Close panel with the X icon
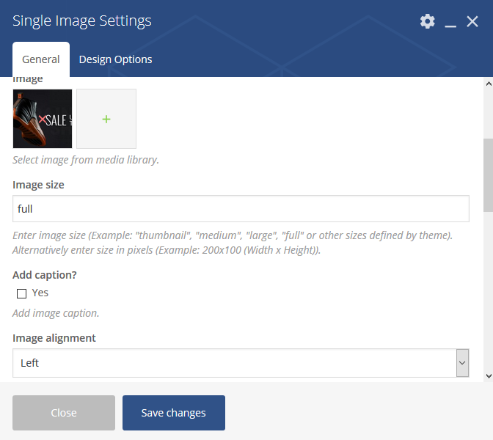Image resolution: width=493 pixels, height=440 pixels. (472, 22)
